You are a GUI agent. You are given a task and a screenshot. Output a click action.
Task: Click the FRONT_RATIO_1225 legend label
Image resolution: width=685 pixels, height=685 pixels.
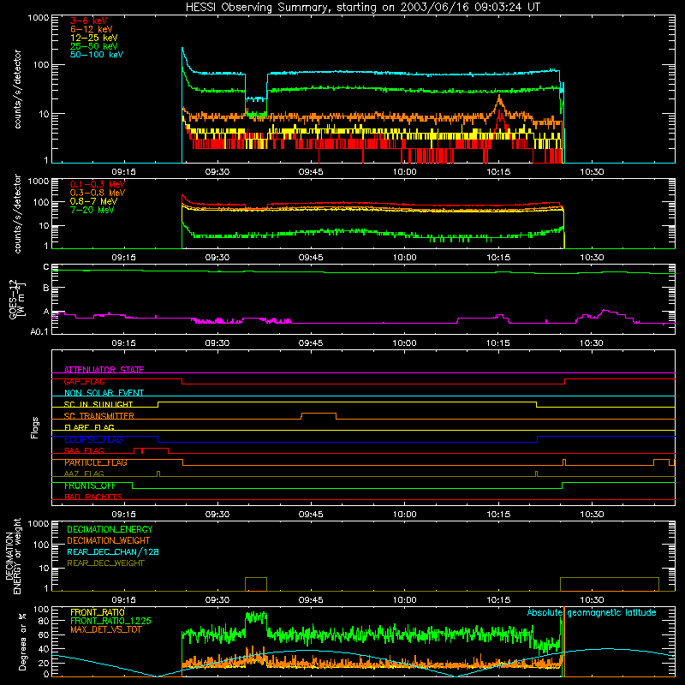[x=110, y=621]
